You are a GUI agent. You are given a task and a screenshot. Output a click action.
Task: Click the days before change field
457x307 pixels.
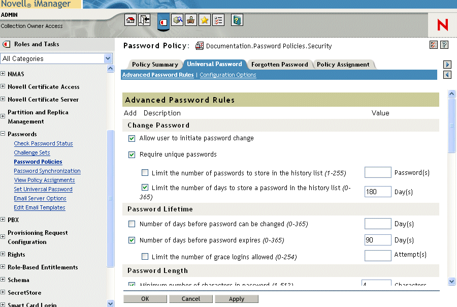[378, 224]
